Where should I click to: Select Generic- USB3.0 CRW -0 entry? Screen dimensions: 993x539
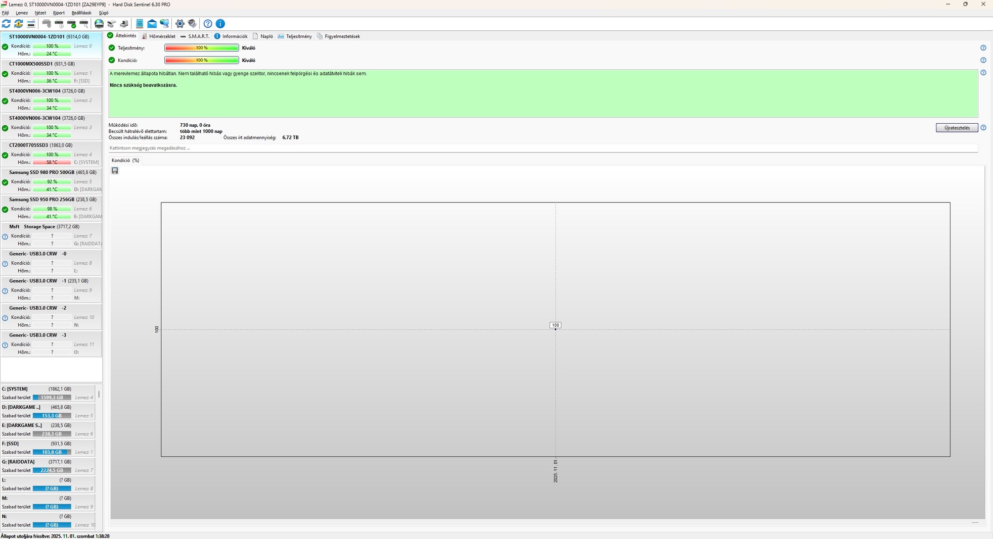point(51,262)
